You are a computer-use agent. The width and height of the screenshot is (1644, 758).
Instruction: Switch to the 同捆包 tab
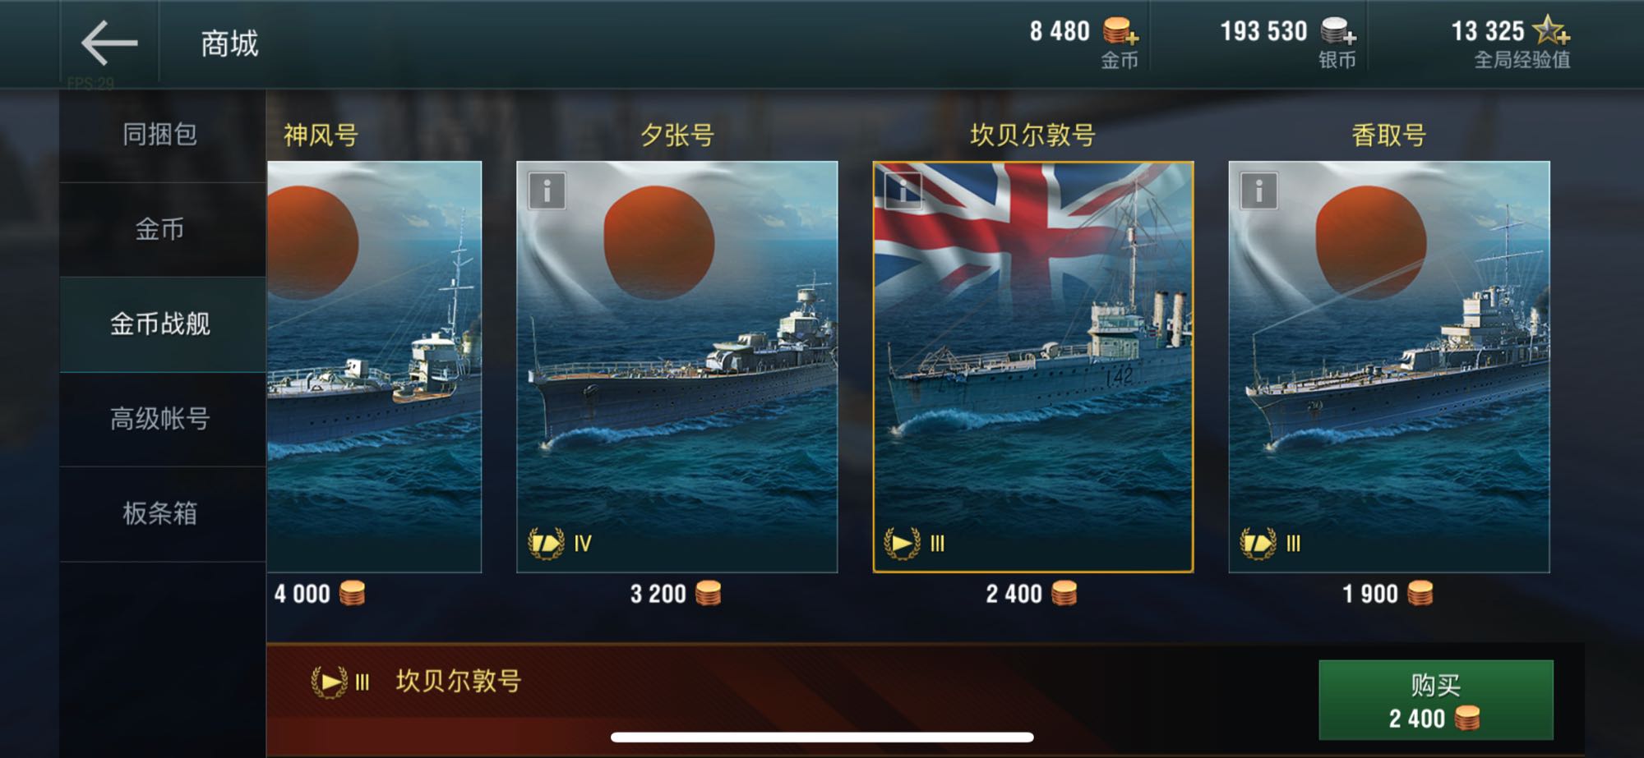162,135
